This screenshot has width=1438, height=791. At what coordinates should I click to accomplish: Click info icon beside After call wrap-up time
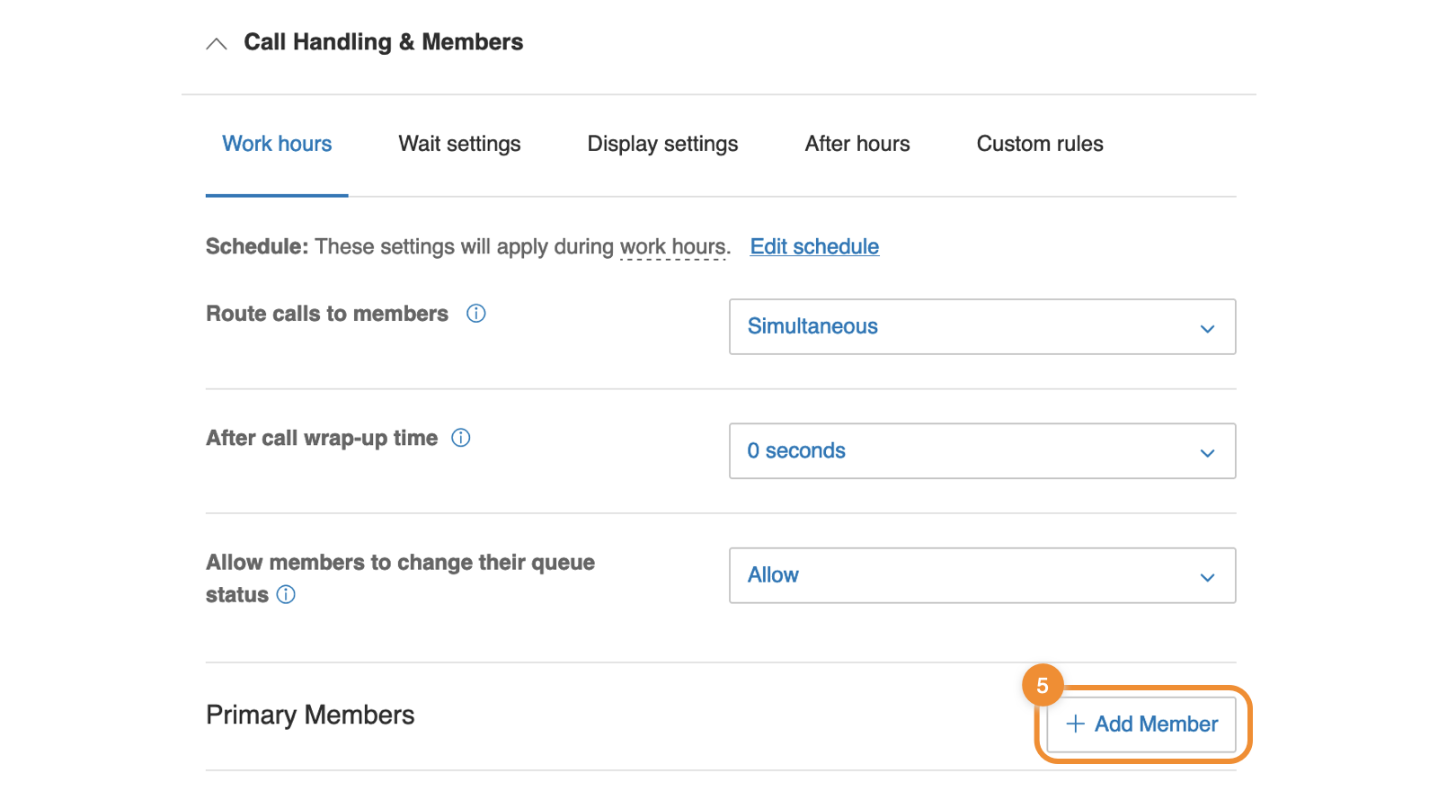(x=461, y=438)
